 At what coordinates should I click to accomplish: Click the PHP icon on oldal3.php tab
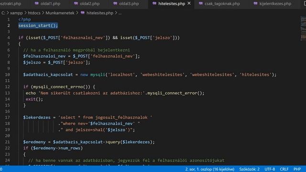tap(115, 3)
